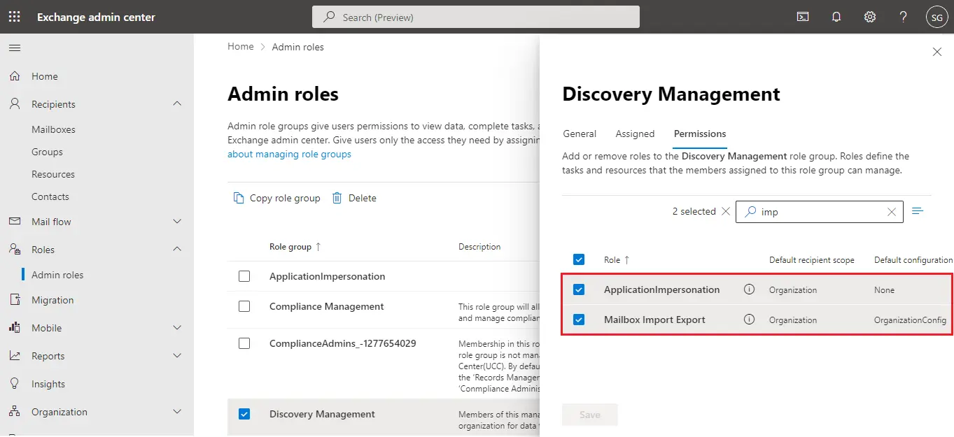Uncheck the Discovery Management role group checkbox
The image size is (954, 437).
point(244,414)
